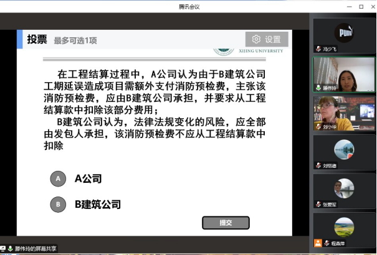
Task: Click microphone icon next to 刘恺通
Action: click(x=318, y=165)
